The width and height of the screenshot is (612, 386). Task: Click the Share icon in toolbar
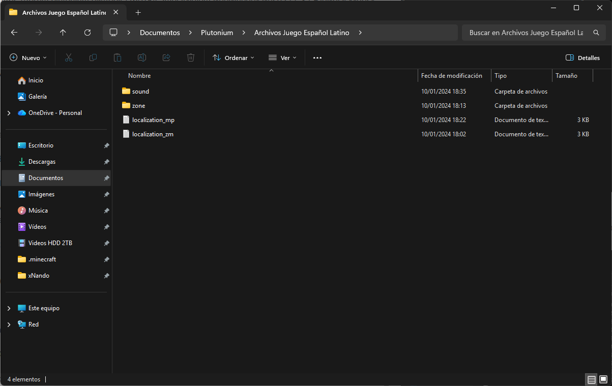(x=166, y=58)
